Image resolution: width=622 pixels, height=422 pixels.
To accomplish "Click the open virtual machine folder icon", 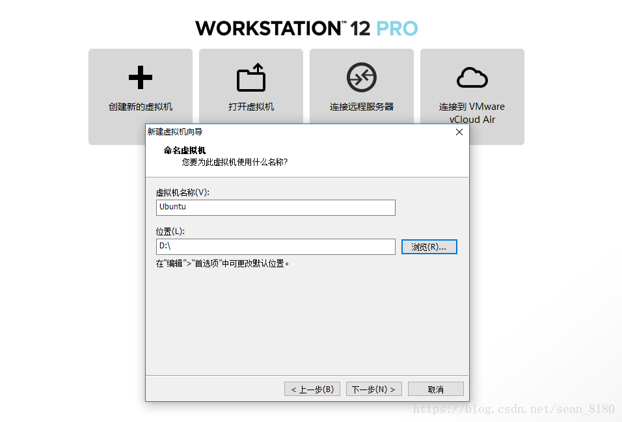I will (251, 77).
